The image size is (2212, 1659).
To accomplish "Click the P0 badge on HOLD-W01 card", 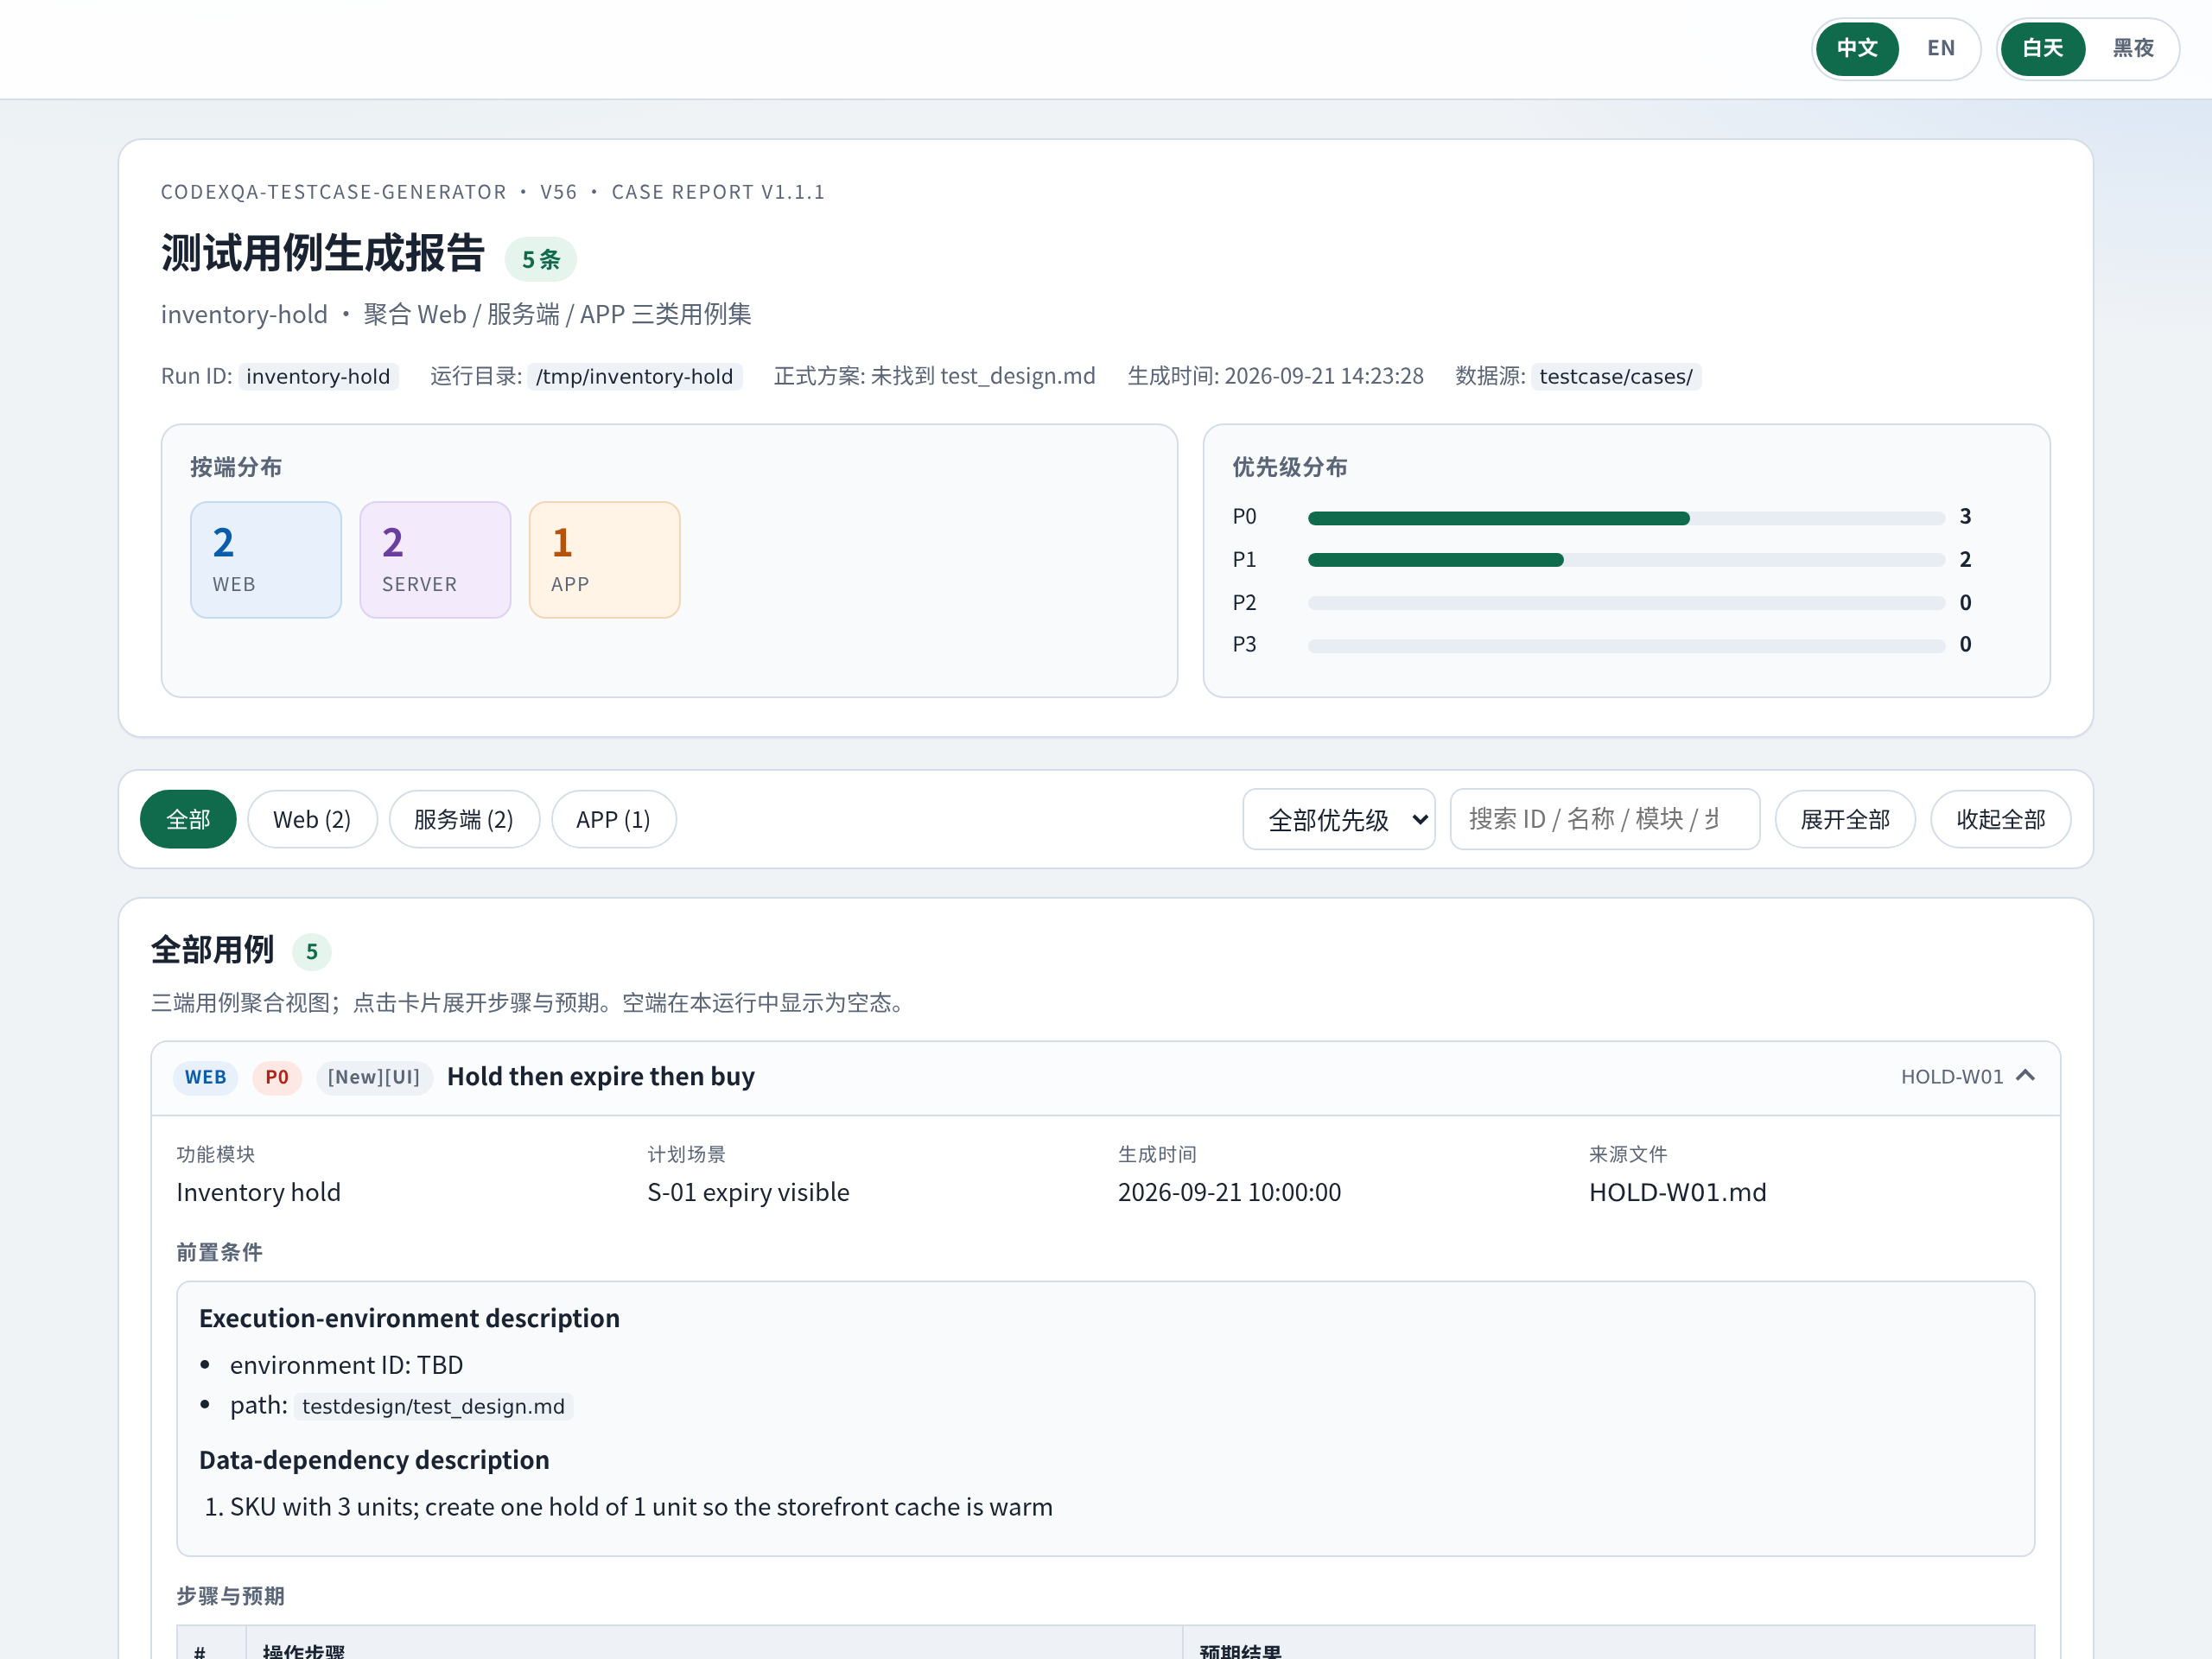I will click(277, 1077).
